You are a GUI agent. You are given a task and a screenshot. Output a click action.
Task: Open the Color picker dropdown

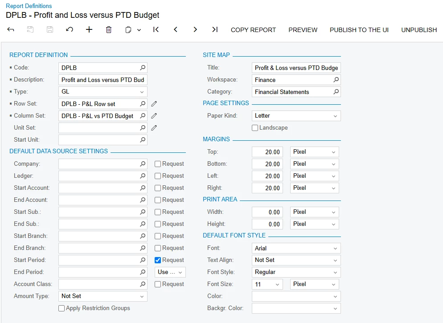[x=296, y=296]
